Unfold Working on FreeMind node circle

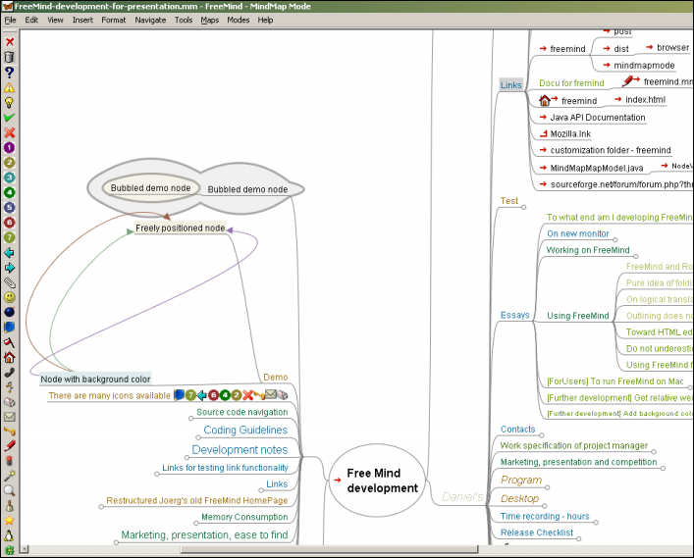(635, 256)
